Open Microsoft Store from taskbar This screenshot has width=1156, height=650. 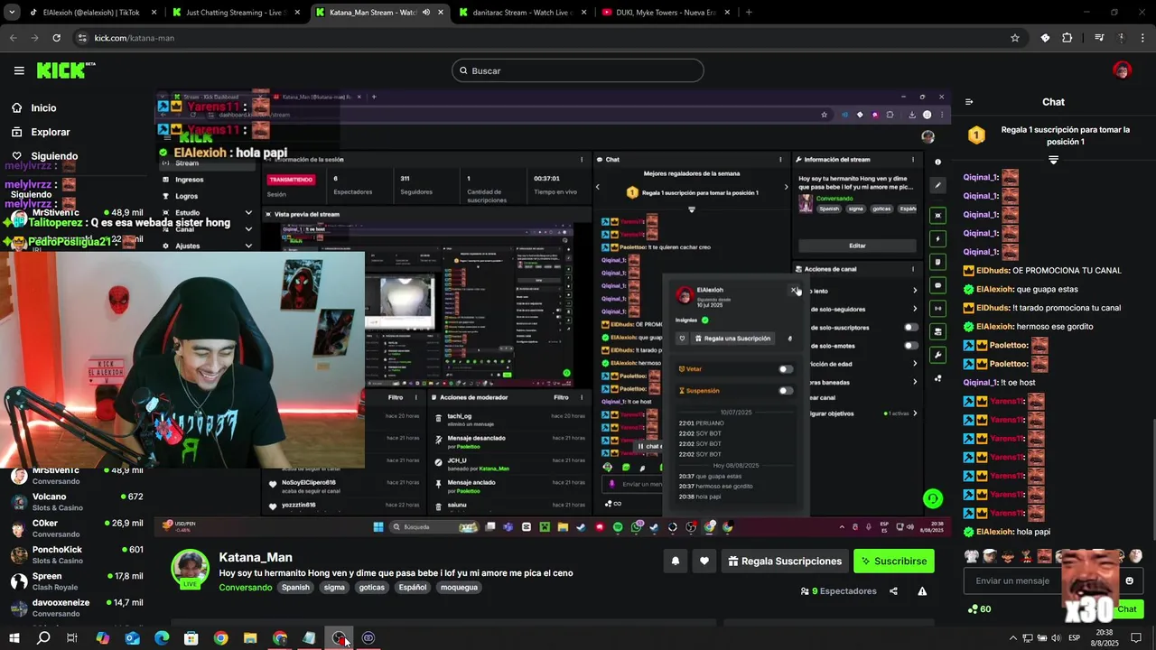click(x=191, y=638)
